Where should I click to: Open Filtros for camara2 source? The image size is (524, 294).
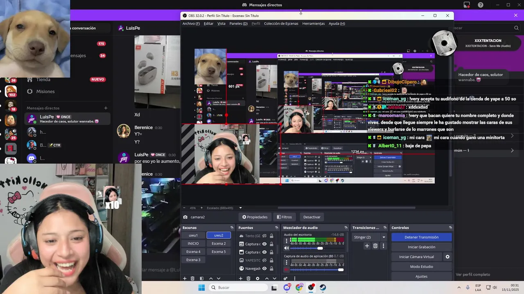click(284, 217)
